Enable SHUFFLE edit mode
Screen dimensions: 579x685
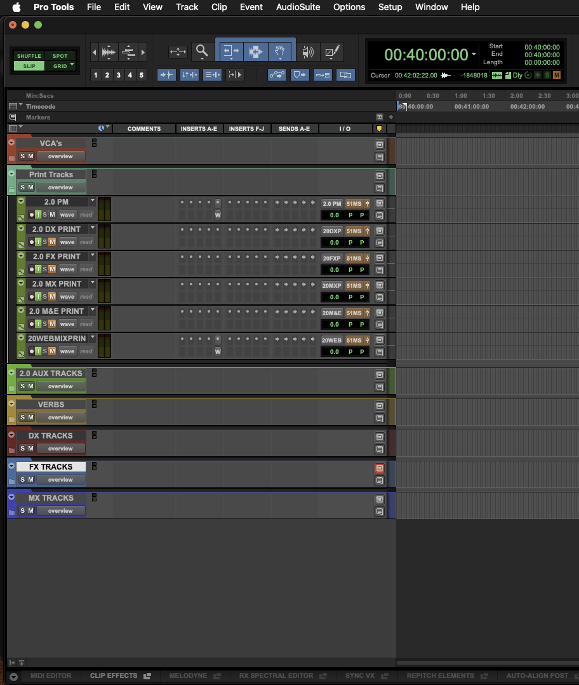28,56
